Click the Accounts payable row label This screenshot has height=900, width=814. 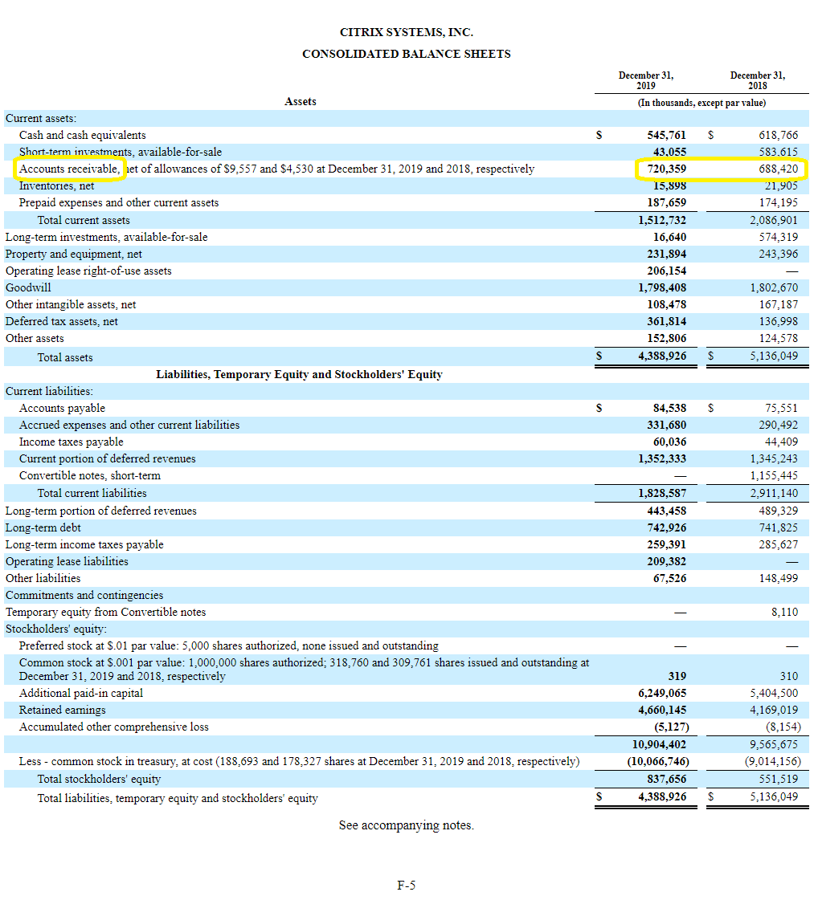62,408
